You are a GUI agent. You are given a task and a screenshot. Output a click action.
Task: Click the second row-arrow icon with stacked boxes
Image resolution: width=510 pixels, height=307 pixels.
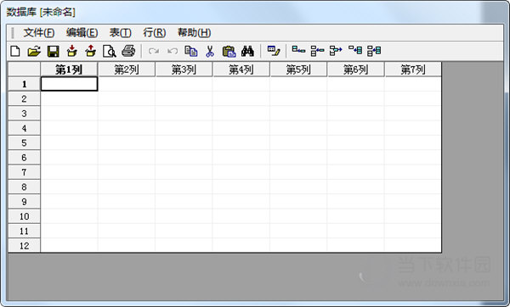[x=317, y=51]
